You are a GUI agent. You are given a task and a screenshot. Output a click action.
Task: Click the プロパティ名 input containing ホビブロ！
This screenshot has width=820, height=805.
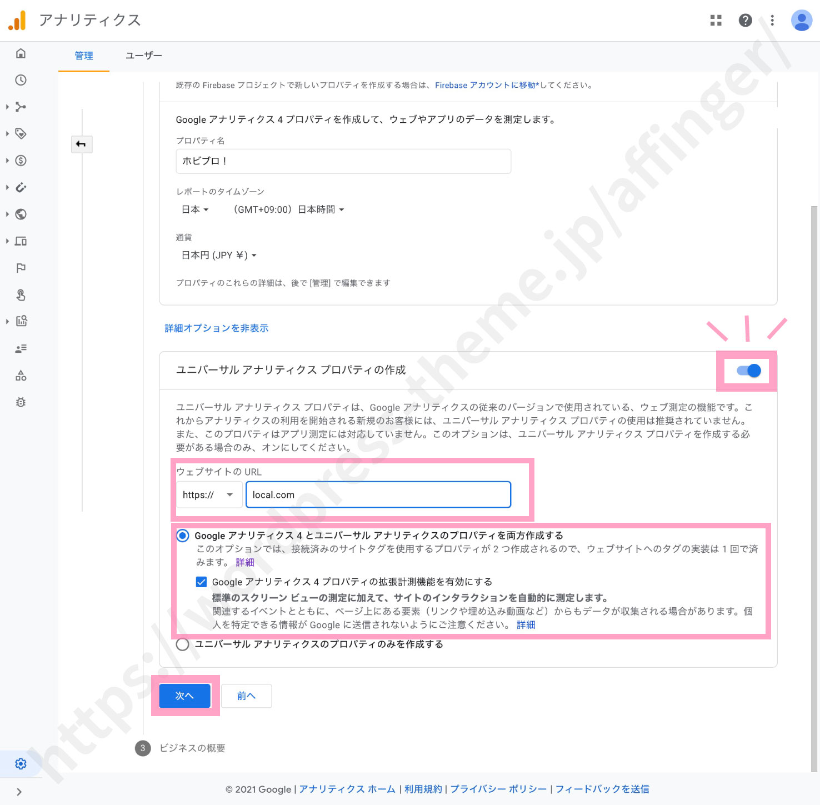[343, 161]
